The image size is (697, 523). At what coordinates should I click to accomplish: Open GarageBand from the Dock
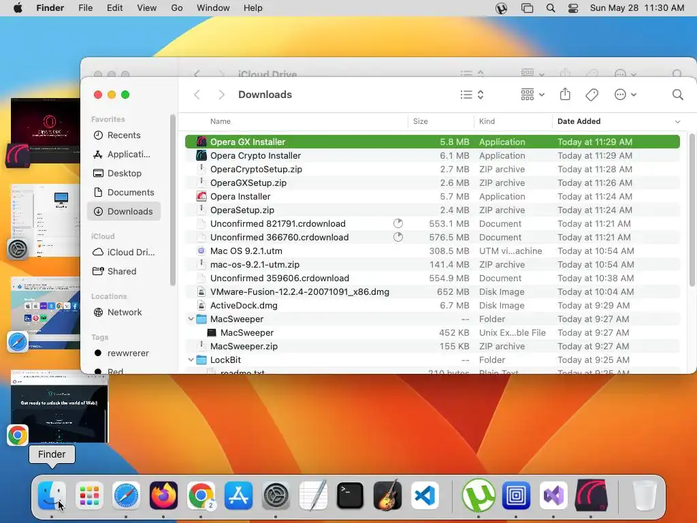click(x=387, y=495)
